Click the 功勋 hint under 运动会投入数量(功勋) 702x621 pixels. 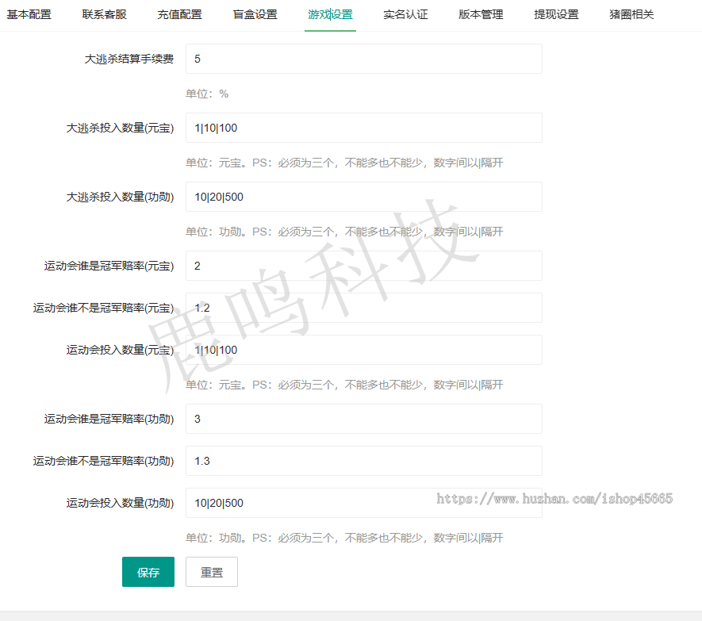(344, 538)
